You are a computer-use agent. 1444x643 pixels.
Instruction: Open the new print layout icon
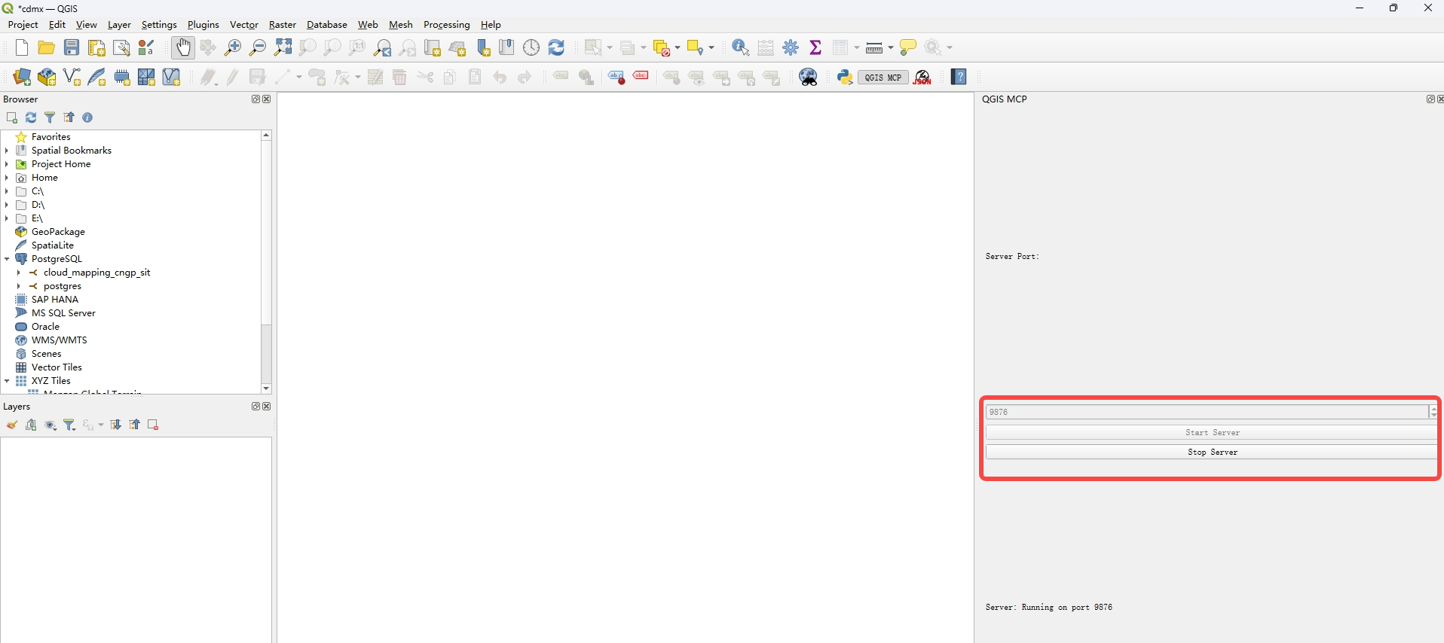tap(96, 47)
